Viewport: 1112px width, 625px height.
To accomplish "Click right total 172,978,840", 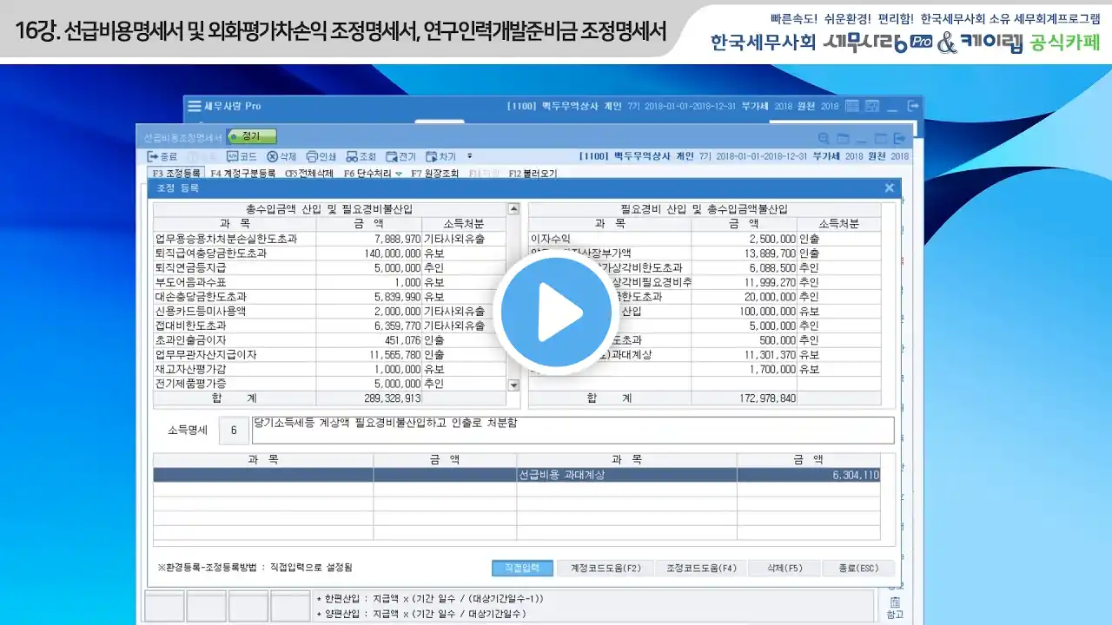I will click(x=745, y=398).
